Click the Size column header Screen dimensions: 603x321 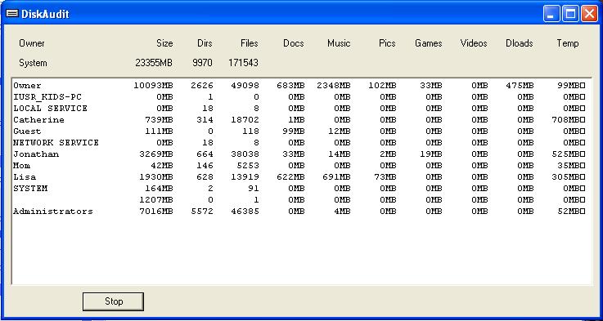click(x=164, y=43)
